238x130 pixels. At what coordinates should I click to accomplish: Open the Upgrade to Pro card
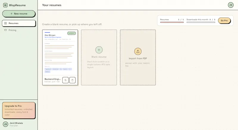pyautogui.click(x=19, y=110)
